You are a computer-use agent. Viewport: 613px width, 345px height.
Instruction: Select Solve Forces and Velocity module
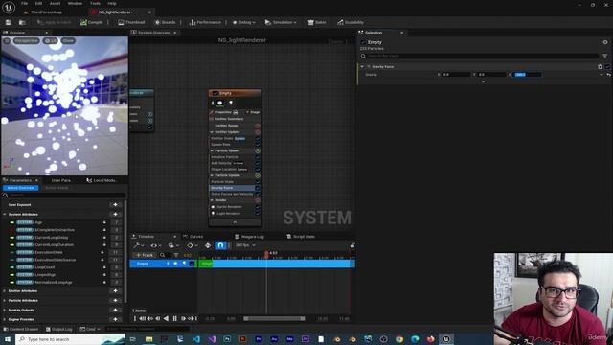coord(233,194)
